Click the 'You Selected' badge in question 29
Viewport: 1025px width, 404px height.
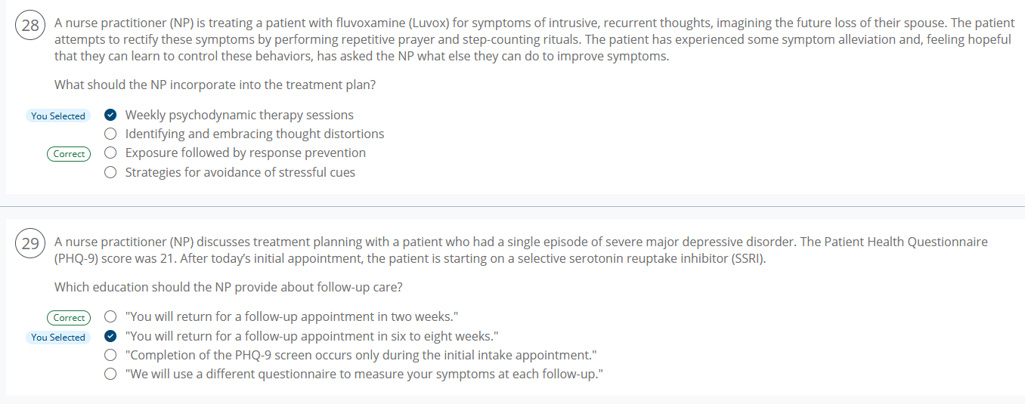point(58,338)
